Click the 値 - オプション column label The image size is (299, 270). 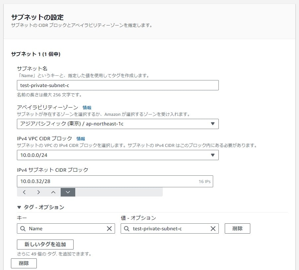pyautogui.click(x=139, y=218)
